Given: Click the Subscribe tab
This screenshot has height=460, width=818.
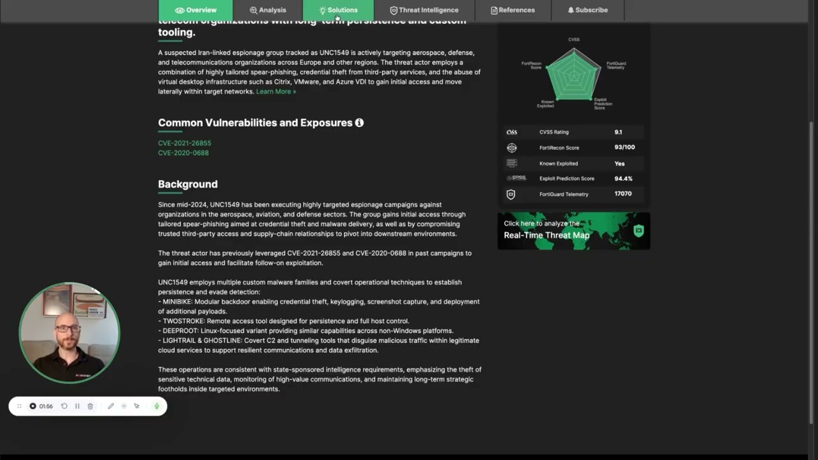Looking at the screenshot, I should click(x=587, y=10).
